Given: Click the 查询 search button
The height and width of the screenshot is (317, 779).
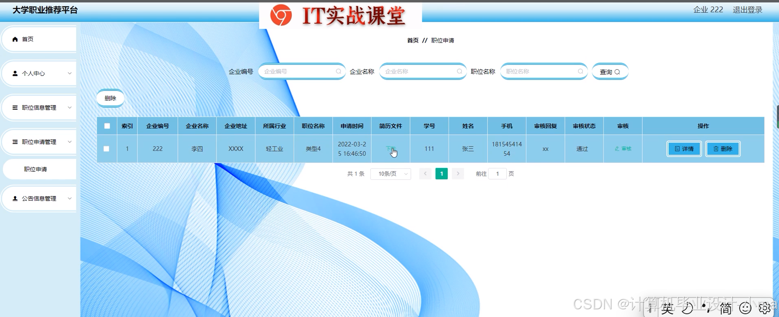Looking at the screenshot, I should pos(610,72).
